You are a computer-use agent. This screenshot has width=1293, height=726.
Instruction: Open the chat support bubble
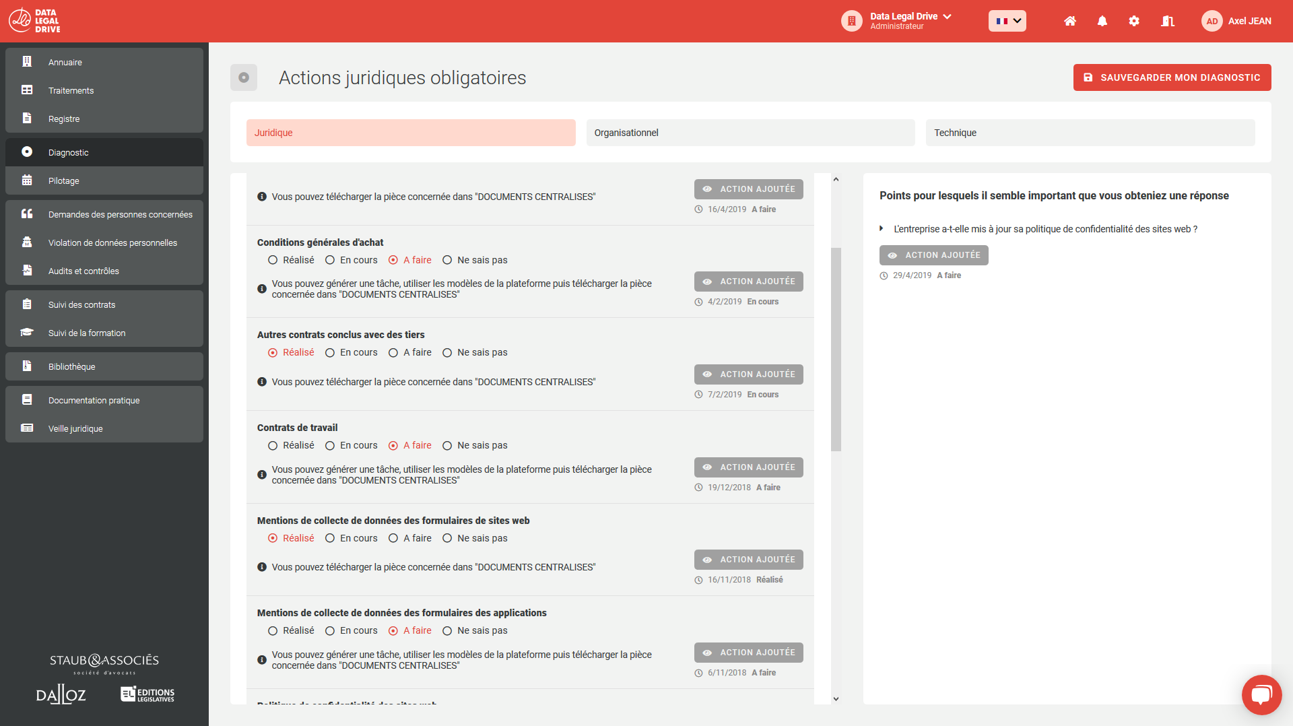[x=1261, y=694]
